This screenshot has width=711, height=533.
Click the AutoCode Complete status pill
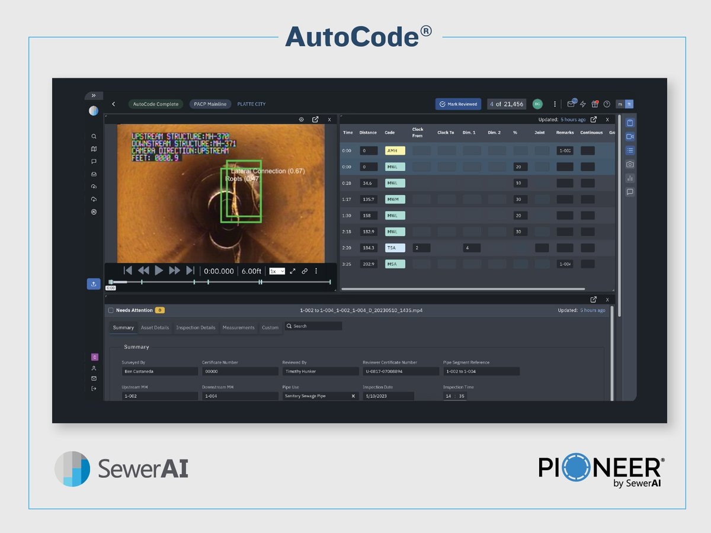[156, 104]
